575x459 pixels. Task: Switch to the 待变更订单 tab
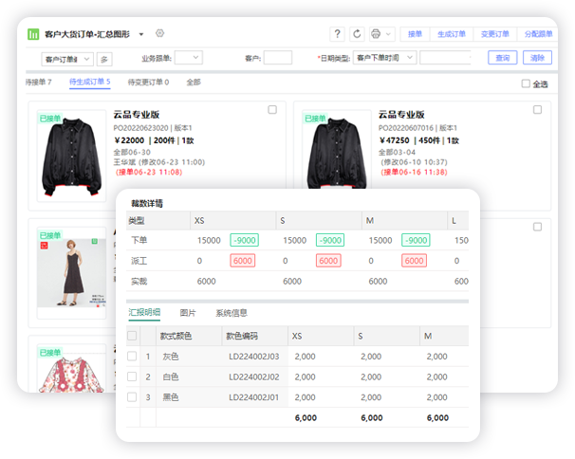[148, 83]
